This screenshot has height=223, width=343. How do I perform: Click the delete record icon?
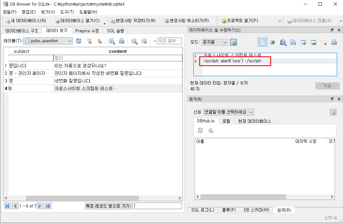tap(144, 41)
